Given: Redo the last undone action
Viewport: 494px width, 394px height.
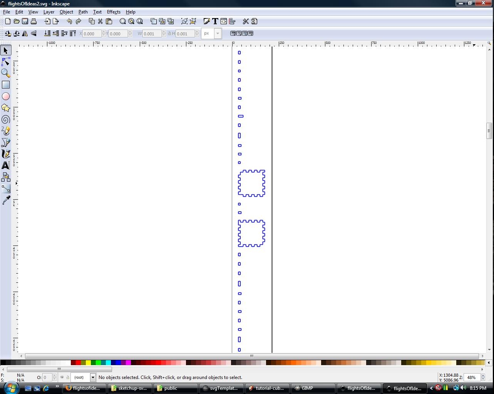Looking at the screenshot, I should (78, 21).
